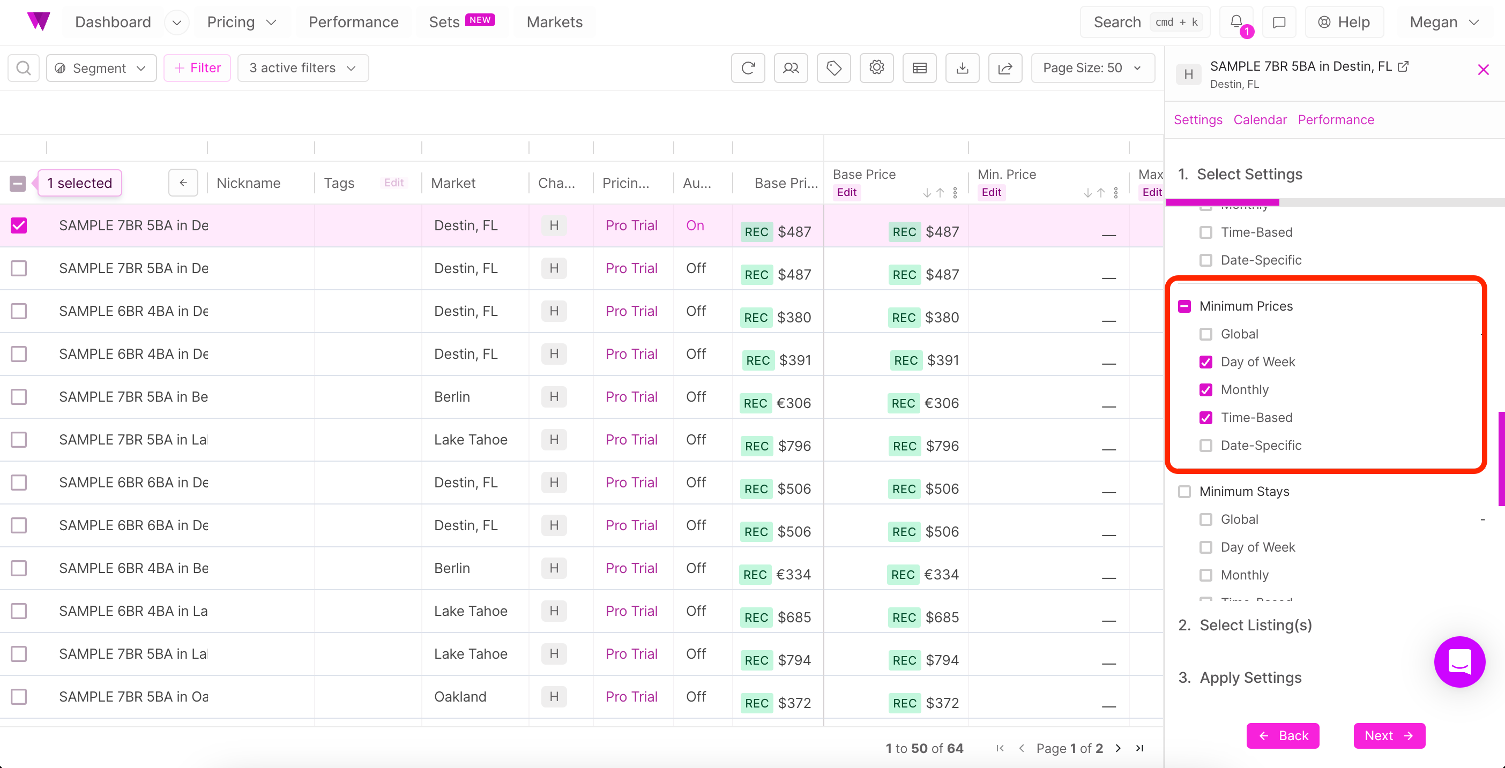
Task: Open the Sets NEW nav item
Action: point(461,22)
